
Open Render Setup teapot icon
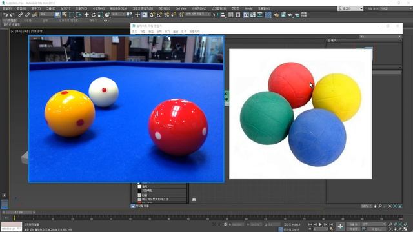point(276,15)
